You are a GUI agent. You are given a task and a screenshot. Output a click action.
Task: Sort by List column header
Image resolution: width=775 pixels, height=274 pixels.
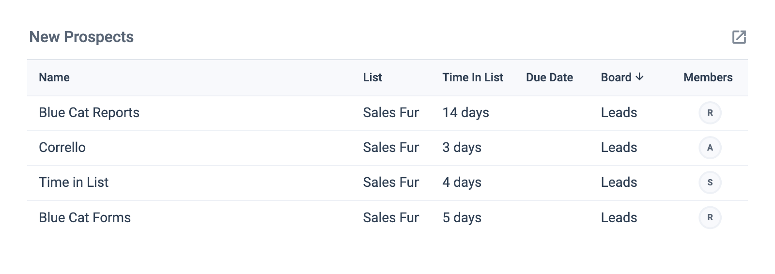tap(372, 77)
